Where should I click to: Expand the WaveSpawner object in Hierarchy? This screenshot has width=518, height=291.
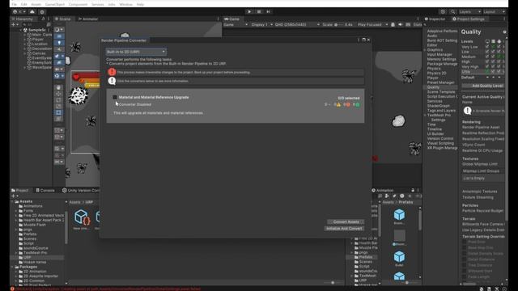tap(24, 67)
